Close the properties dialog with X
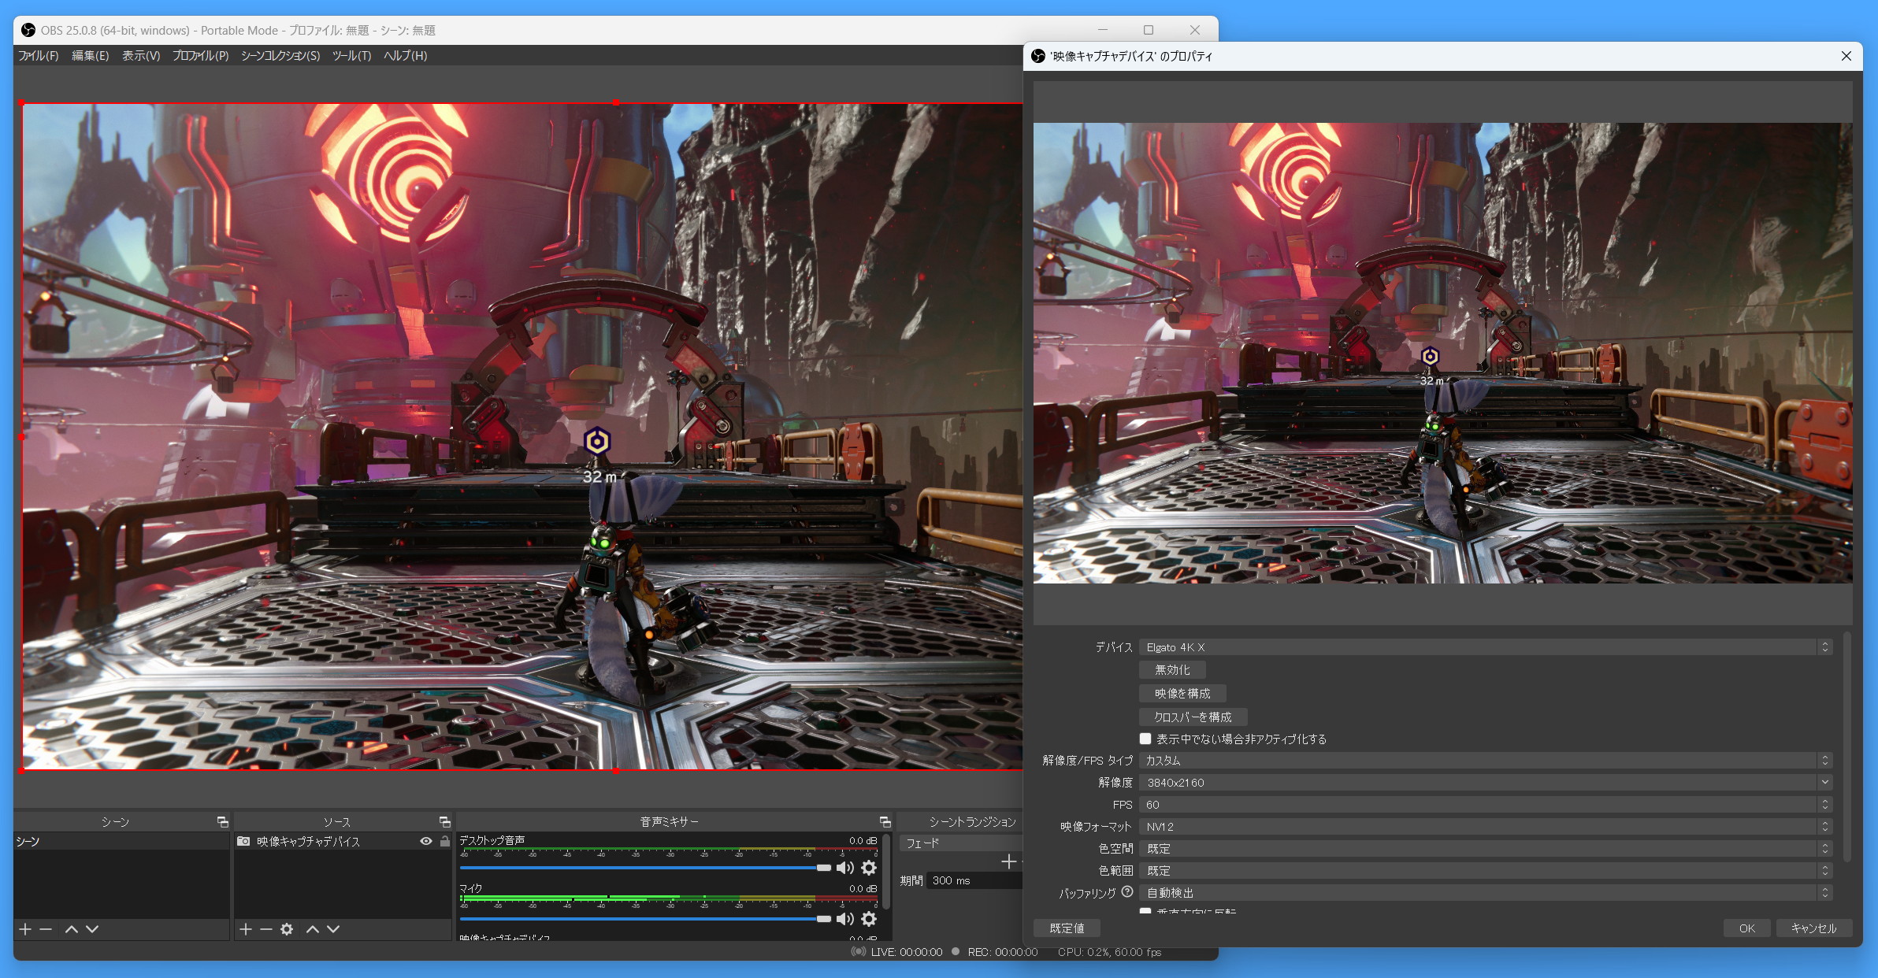Viewport: 1878px width, 978px height. coord(1846,56)
